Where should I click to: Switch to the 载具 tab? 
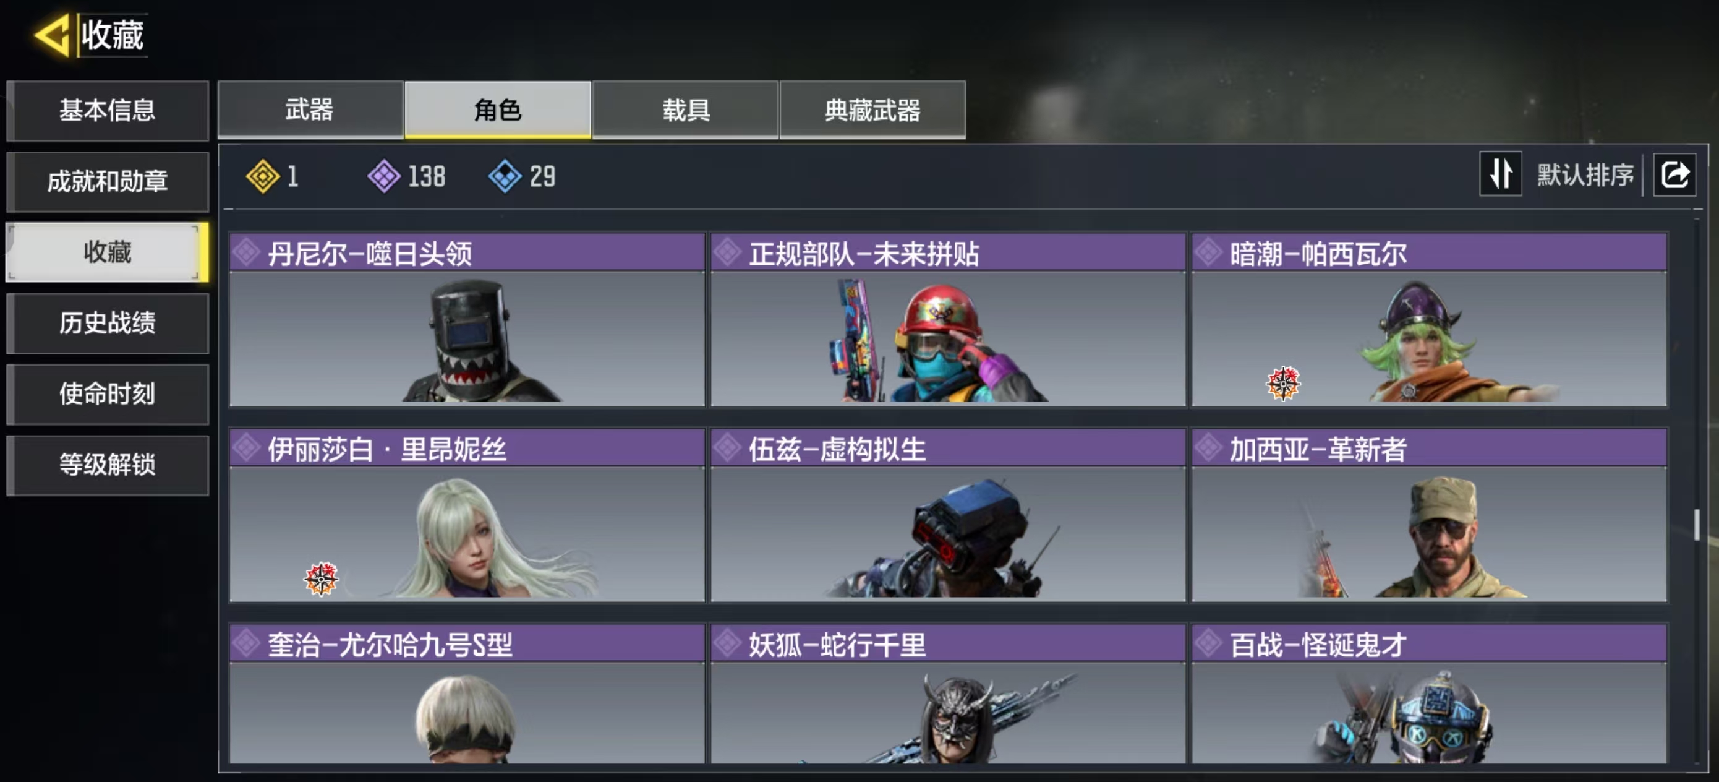(x=685, y=110)
